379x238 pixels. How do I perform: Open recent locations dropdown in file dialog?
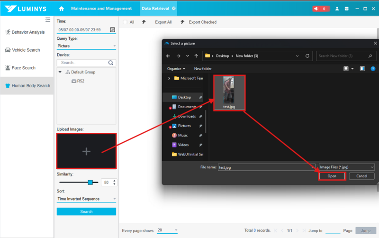click(188, 56)
